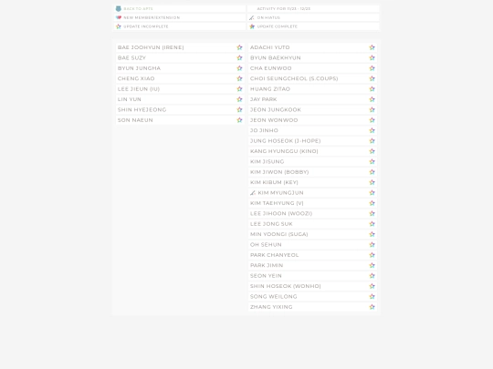This screenshot has height=369, width=493.
Task: Click the star icon beside Son Naeun
Action: (239, 120)
